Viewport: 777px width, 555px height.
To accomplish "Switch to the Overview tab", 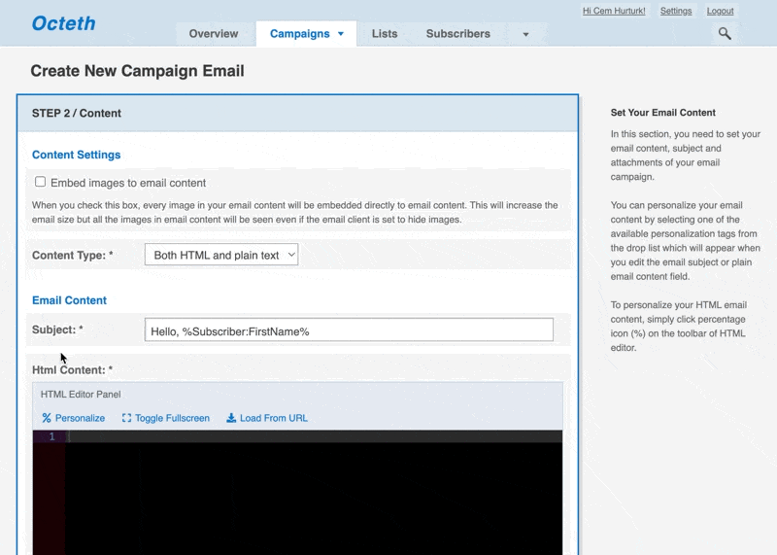I will pos(214,34).
